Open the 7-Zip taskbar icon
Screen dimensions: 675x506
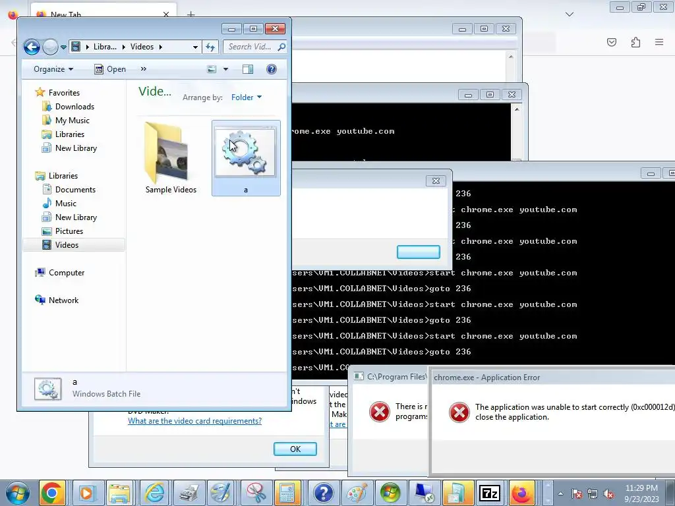[x=490, y=493]
